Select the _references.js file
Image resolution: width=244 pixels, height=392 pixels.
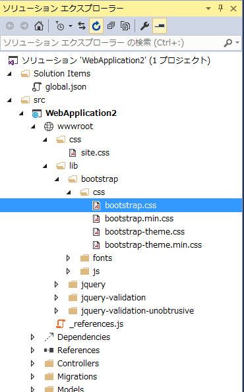(96, 324)
